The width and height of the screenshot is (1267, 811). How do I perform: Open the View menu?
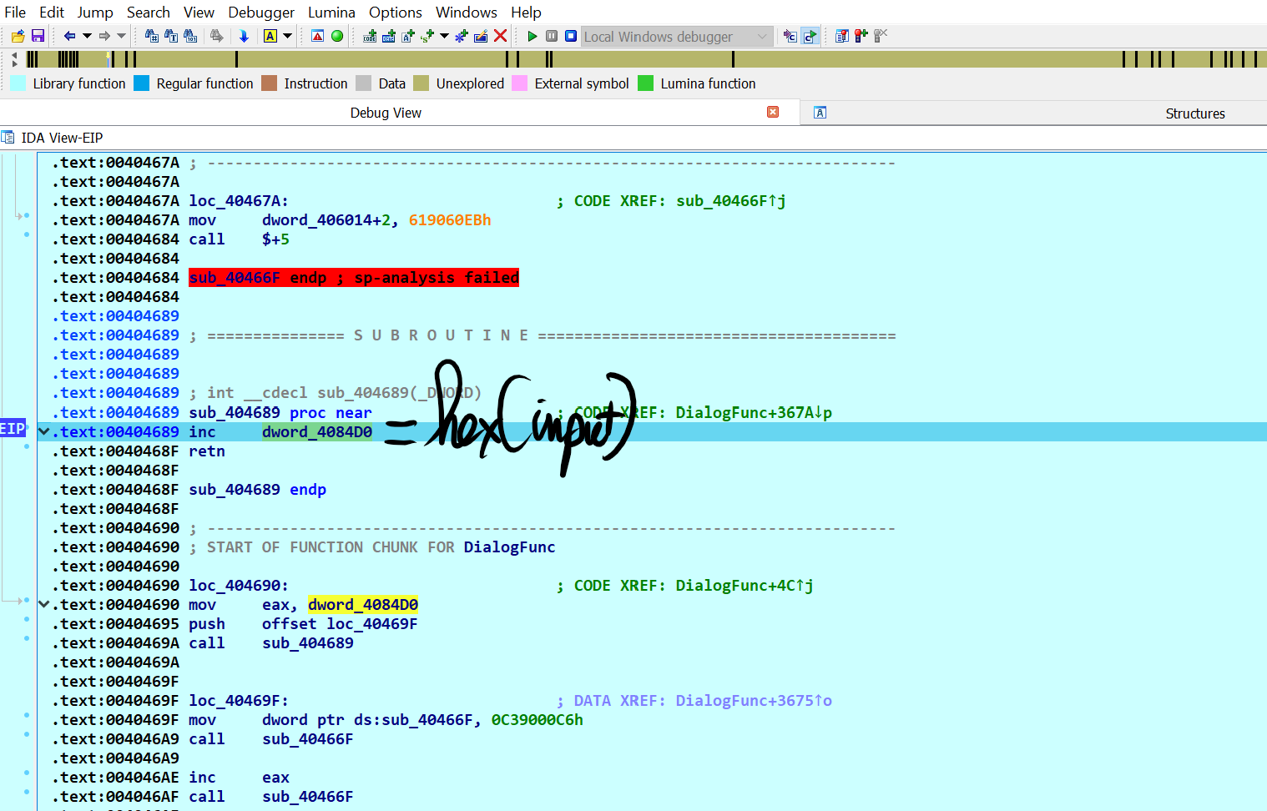pyautogui.click(x=199, y=13)
